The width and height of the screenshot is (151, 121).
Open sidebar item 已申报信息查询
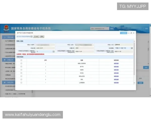pos(10,45)
